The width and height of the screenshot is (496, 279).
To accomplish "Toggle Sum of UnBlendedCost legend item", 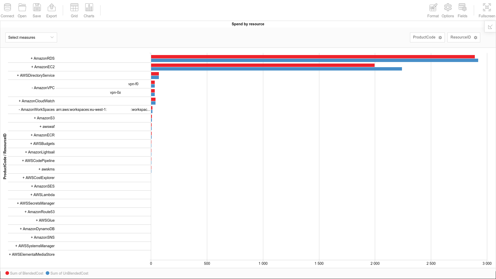I will [67, 273].
